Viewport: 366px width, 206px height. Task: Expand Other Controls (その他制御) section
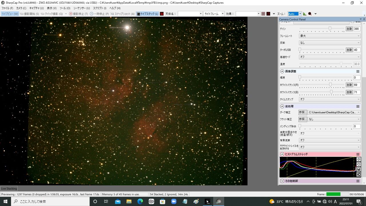click(x=282, y=181)
